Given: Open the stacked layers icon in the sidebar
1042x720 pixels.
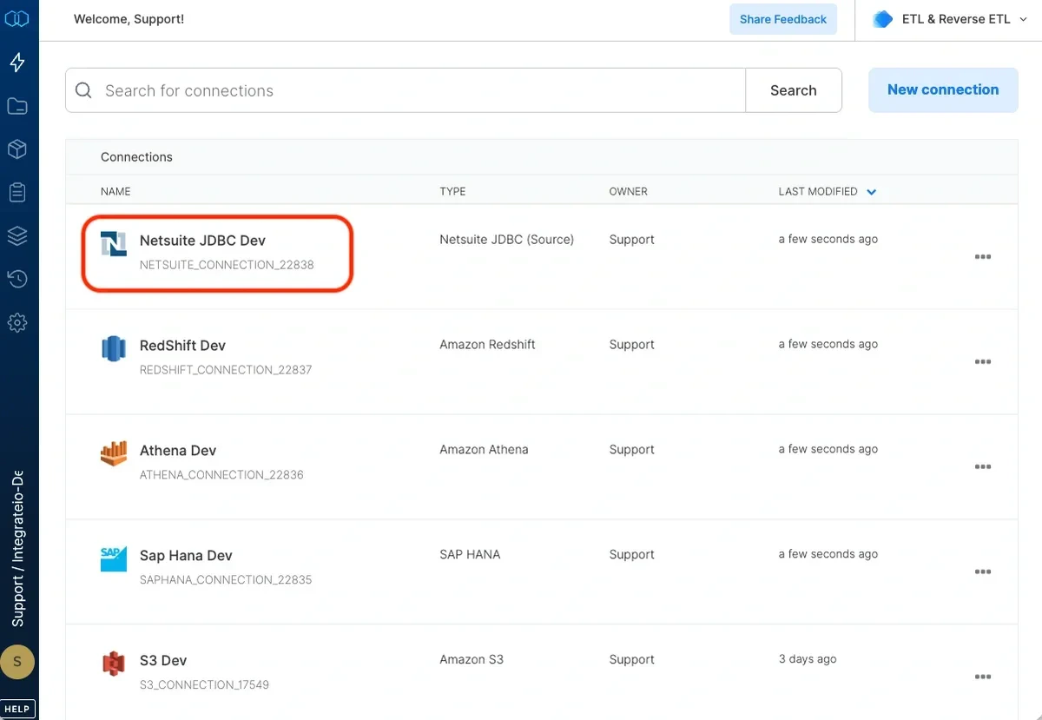Looking at the screenshot, I should coord(18,235).
